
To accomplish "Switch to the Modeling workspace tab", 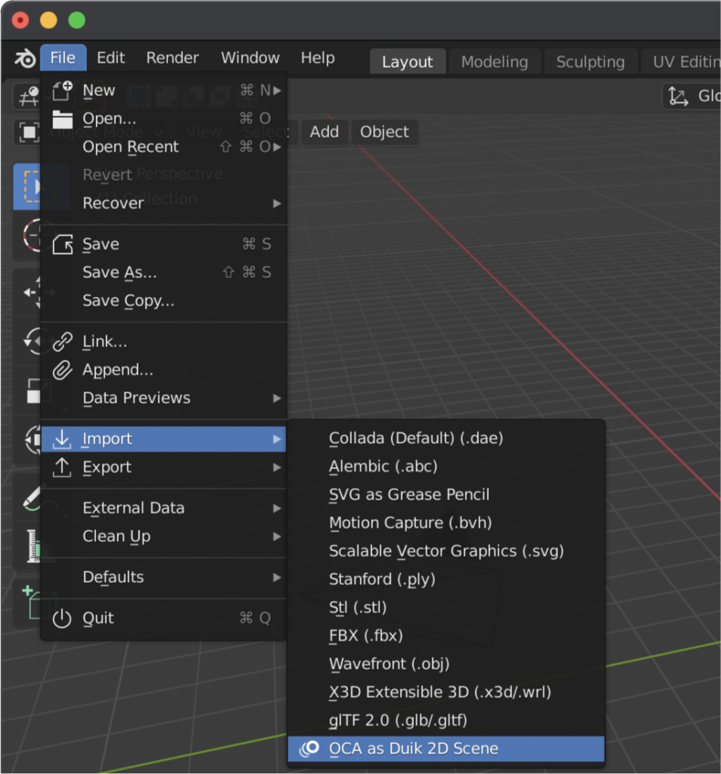I will [x=494, y=62].
